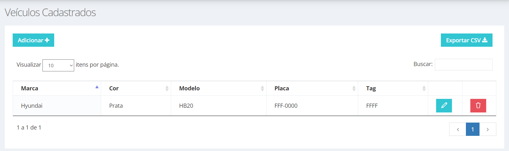Click the sort arrows on Placa column
This screenshot has width=509, height=151.
[x=354, y=88]
